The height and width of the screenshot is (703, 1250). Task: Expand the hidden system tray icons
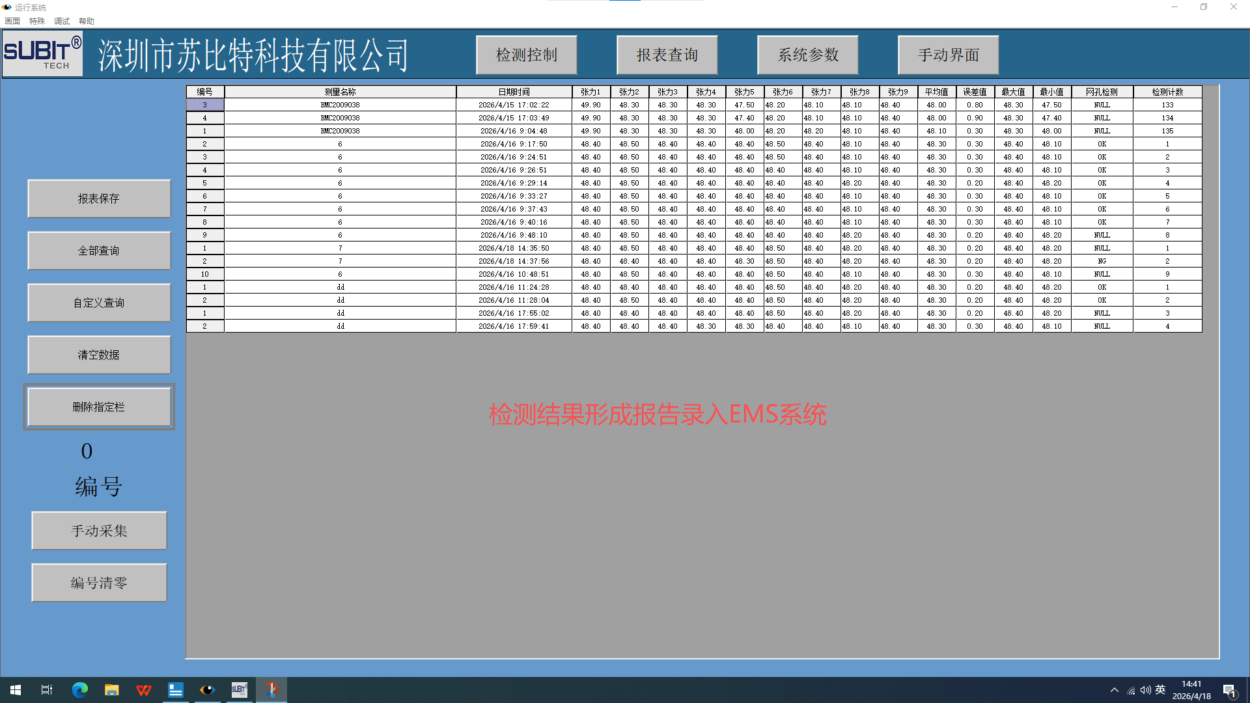[1115, 690]
